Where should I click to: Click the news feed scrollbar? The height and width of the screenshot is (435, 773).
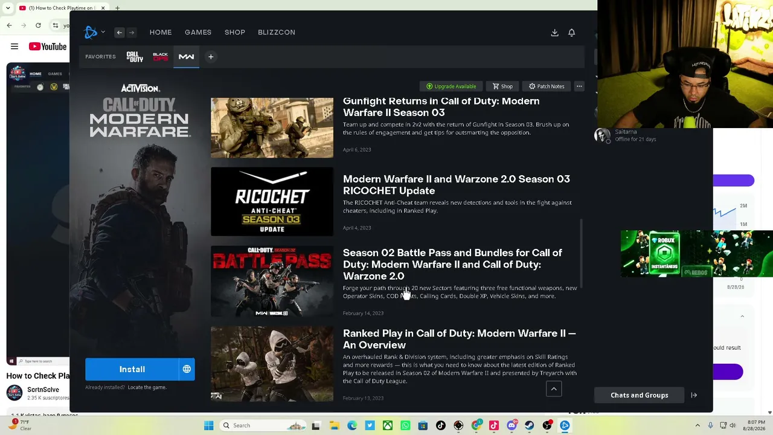click(x=582, y=254)
